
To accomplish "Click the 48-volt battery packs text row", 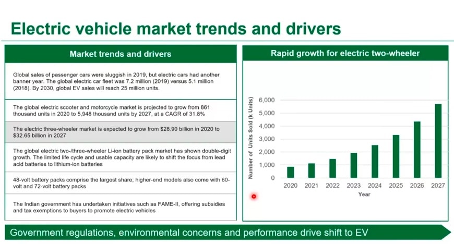I will click(x=121, y=182).
